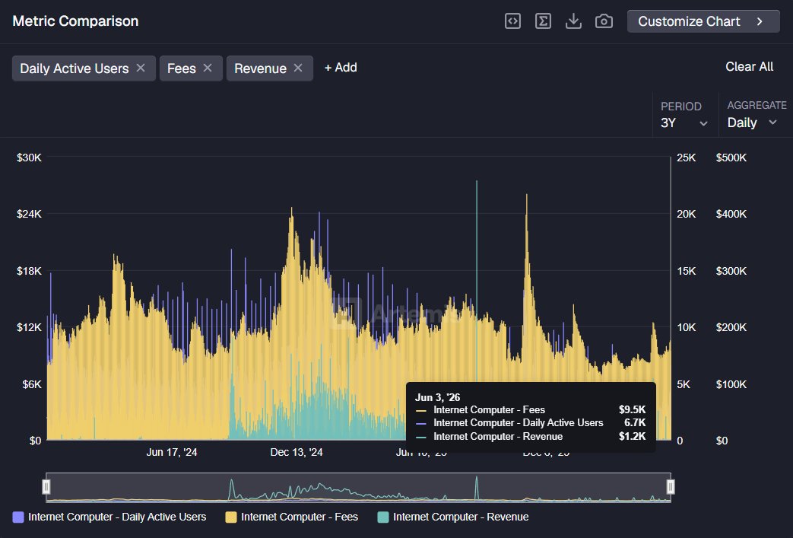Select the Revenue chip label

pyautogui.click(x=261, y=68)
